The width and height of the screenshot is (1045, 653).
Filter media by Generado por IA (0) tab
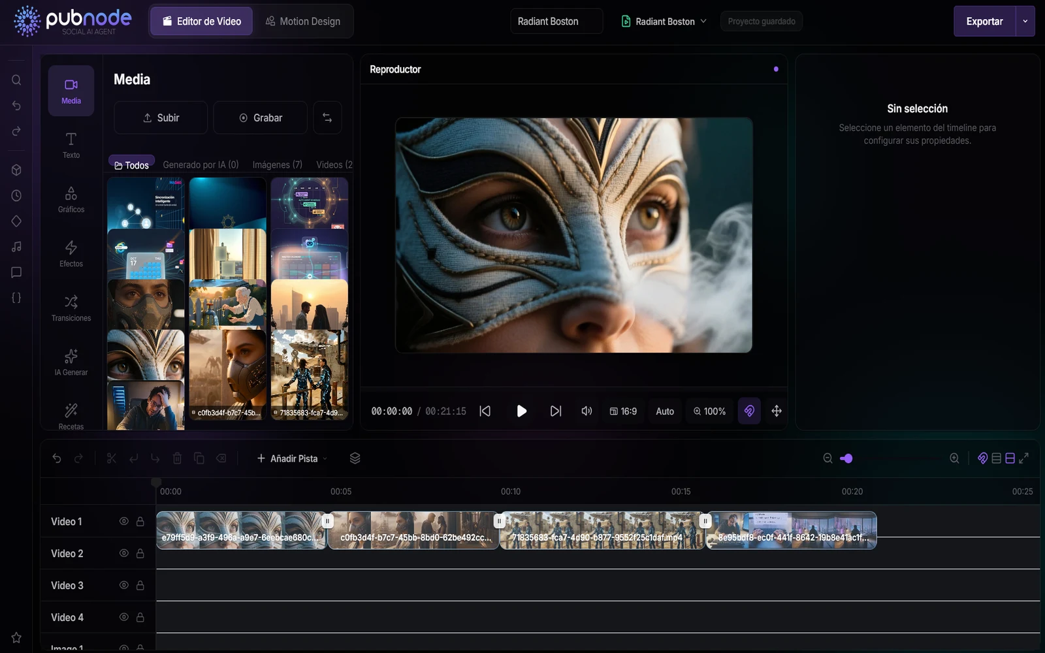point(201,165)
